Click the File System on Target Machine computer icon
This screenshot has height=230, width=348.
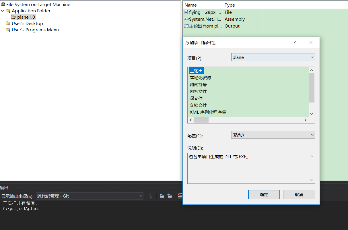3,5
